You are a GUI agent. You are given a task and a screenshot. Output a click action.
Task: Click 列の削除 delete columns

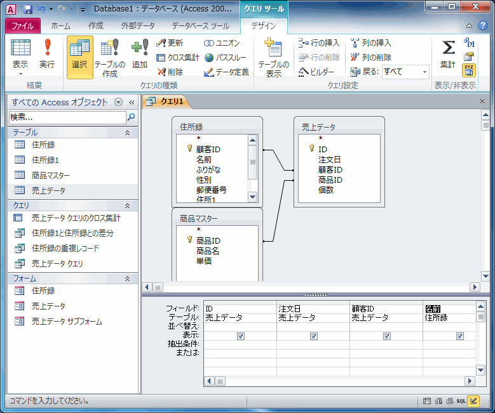click(x=371, y=57)
